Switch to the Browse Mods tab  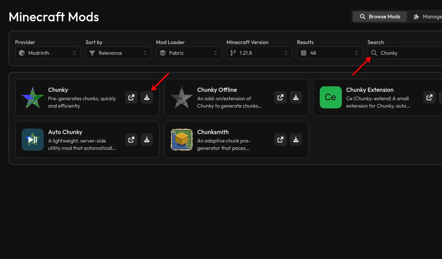point(380,17)
